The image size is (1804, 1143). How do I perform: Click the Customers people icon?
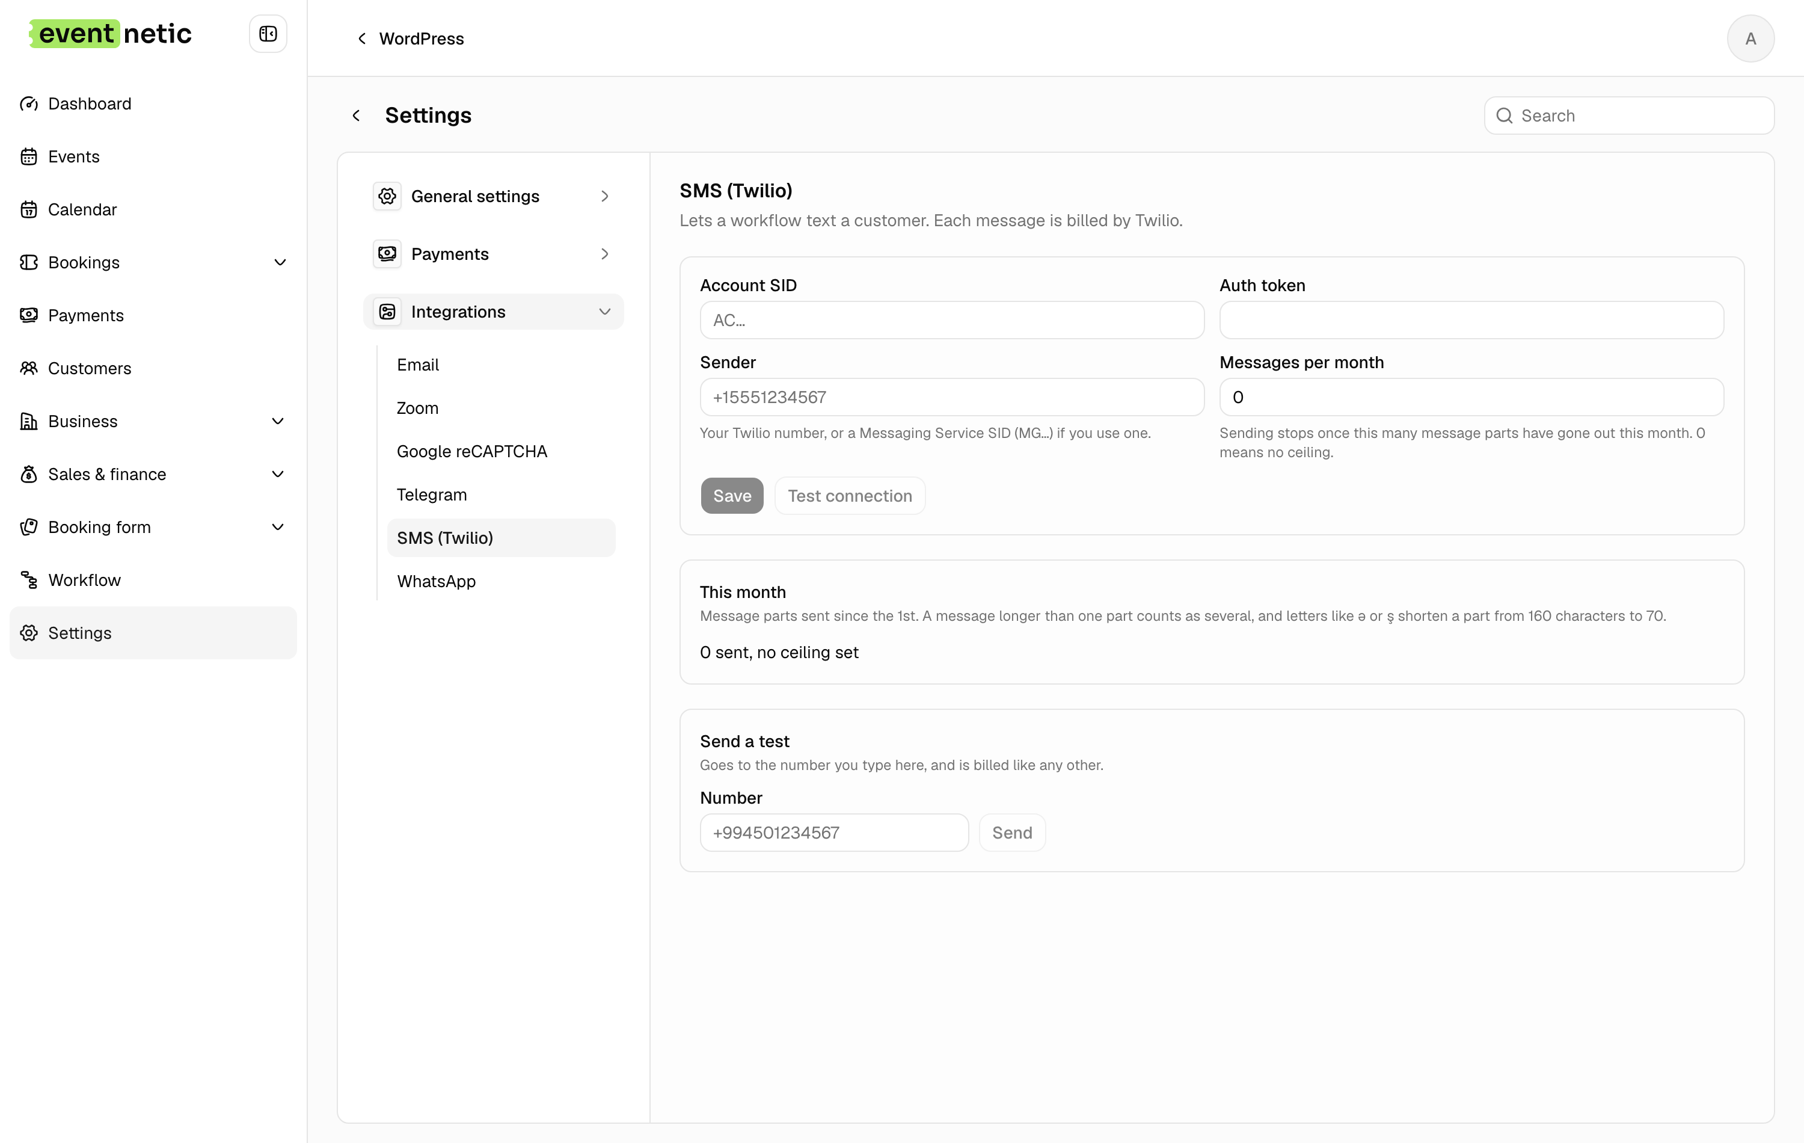coord(28,368)
